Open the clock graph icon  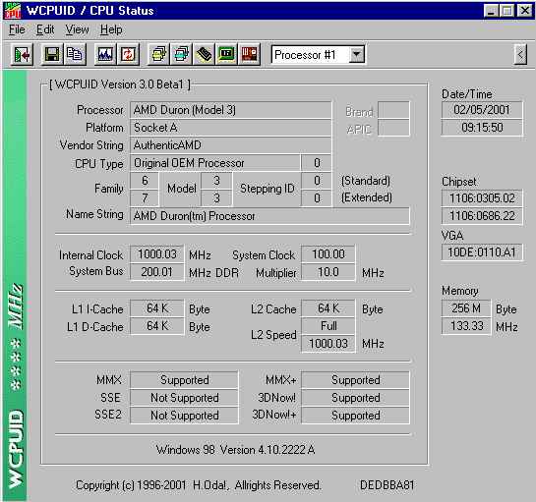tap(105, 54)
